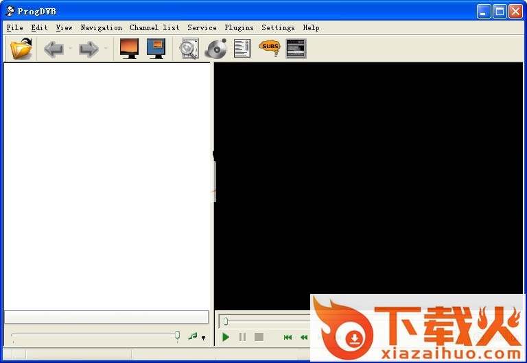Open the View menu

click(x=64, y=27)
